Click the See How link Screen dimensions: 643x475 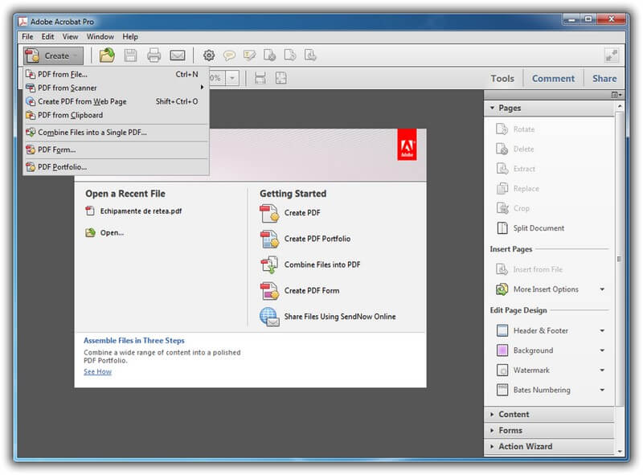97,371
